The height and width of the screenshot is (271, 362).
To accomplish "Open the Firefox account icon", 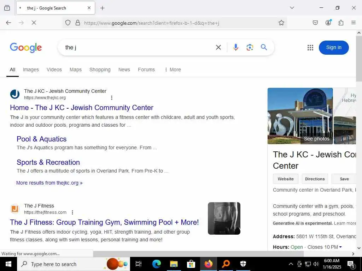I will point(328,23).
